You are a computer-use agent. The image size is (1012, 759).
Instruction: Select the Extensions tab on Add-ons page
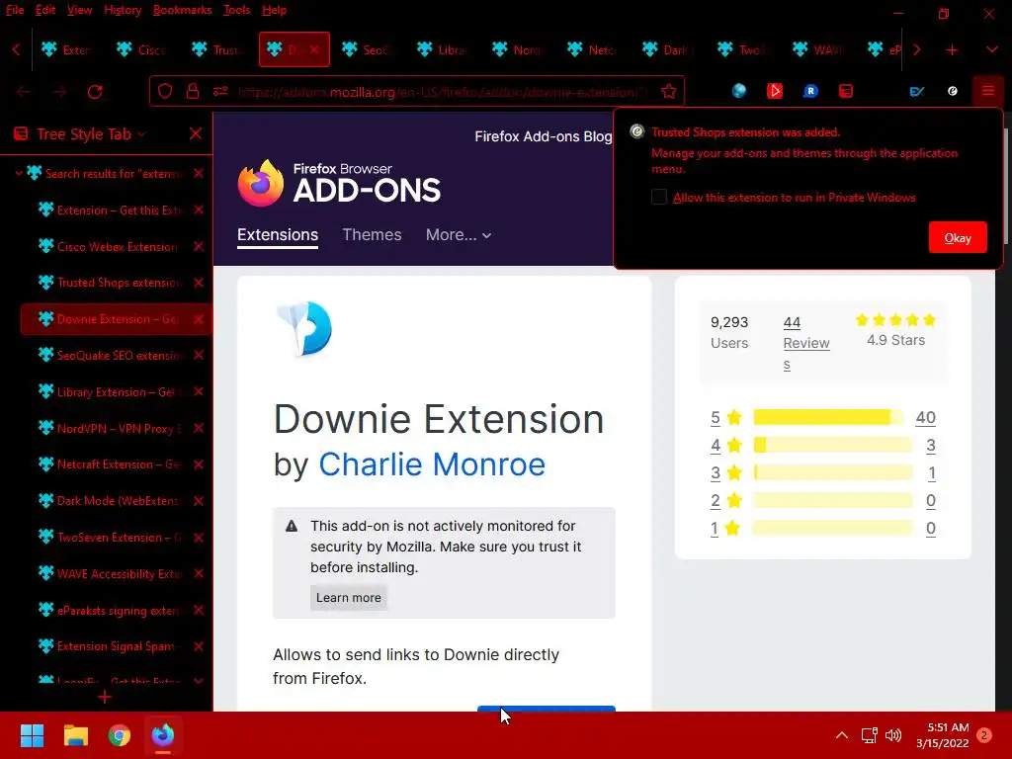pyautogui.click(x=278, y=235)
